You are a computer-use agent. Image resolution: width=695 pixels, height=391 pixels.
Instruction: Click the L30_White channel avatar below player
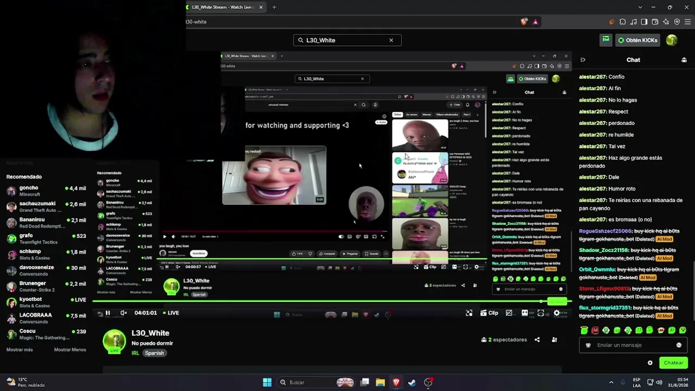(x=115, y=342)
